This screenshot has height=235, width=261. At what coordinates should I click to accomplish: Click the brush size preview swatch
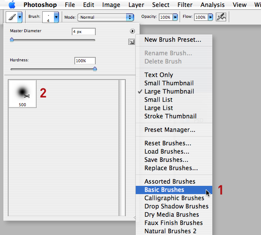click(48, 17)
